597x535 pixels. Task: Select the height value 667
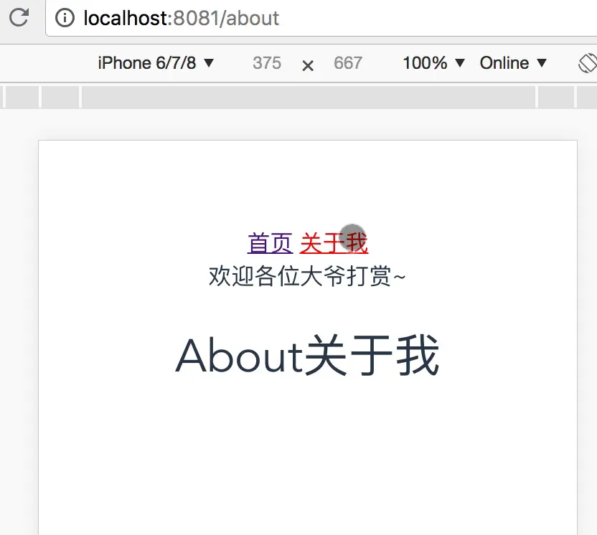348,63
